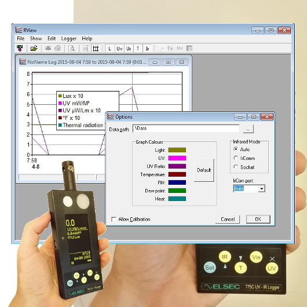
Task: Click the Temperature colour swatch
Action: [177, 174]
